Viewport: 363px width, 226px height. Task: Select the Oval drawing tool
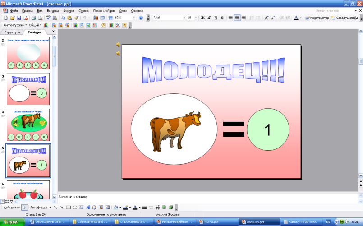coord(75,208)
